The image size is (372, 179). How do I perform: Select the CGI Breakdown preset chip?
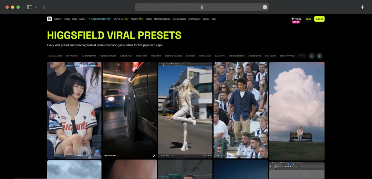click(x=89, y=56)
